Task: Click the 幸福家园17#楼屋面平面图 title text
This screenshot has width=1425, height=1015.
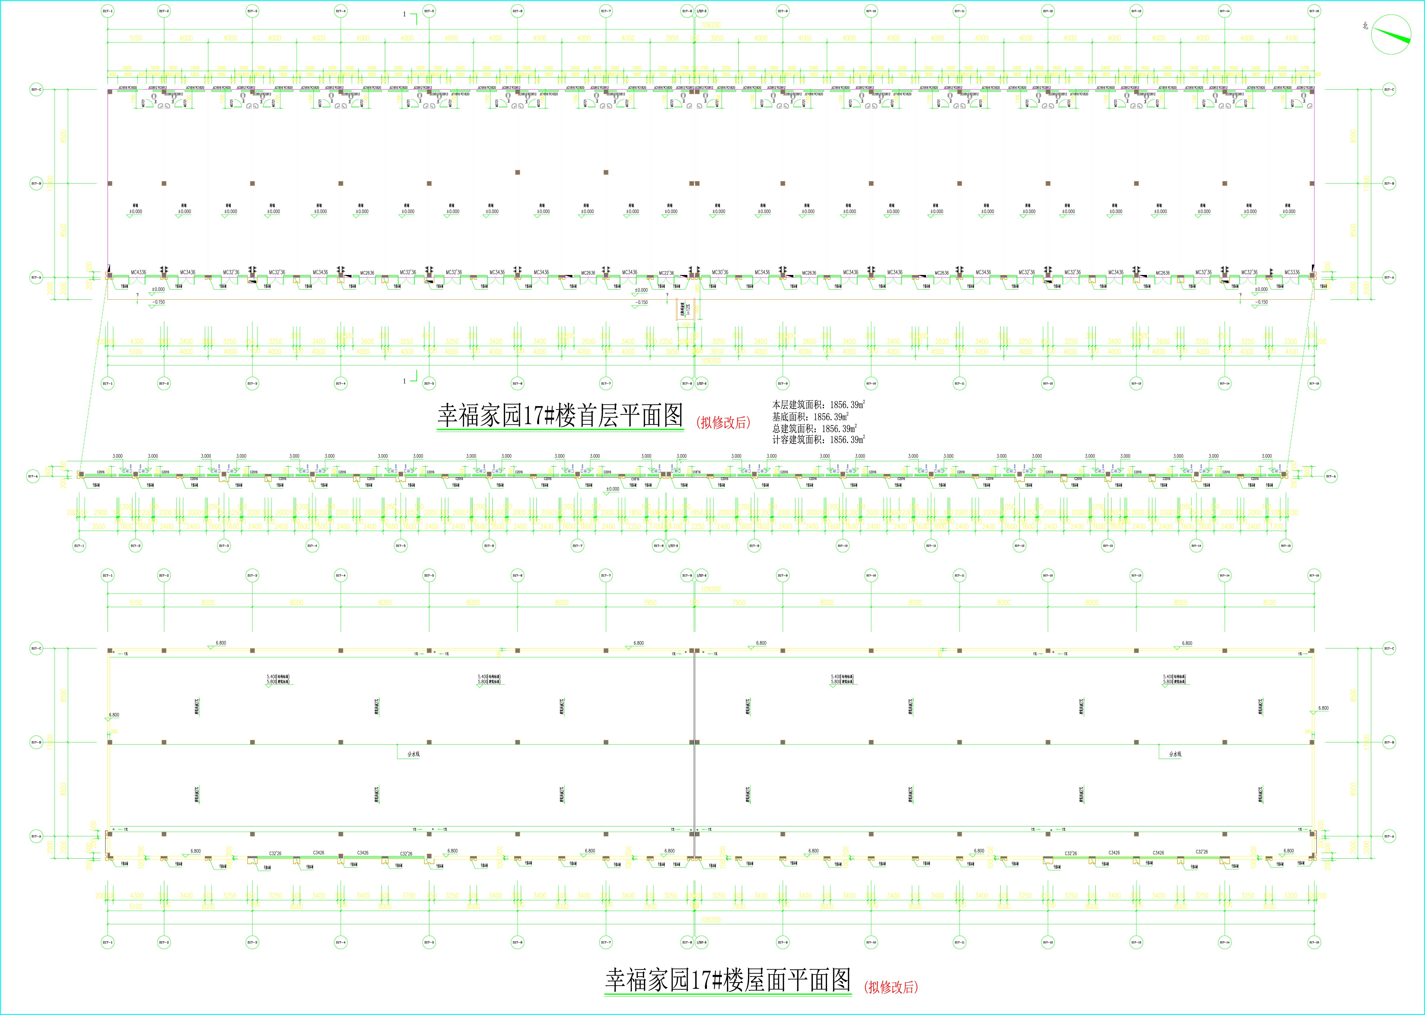Action: point(727,979)
